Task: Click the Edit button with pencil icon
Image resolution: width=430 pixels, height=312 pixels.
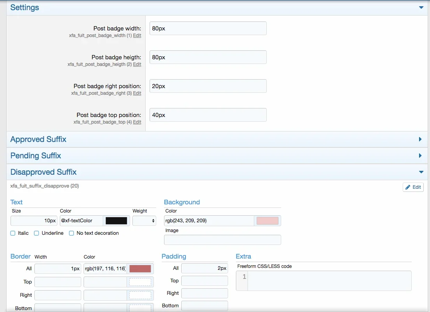Action: [413, 187]
